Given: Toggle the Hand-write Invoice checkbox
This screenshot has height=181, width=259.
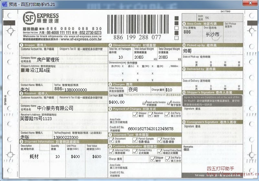Looking at the screenshot, I should pos(144,103).
